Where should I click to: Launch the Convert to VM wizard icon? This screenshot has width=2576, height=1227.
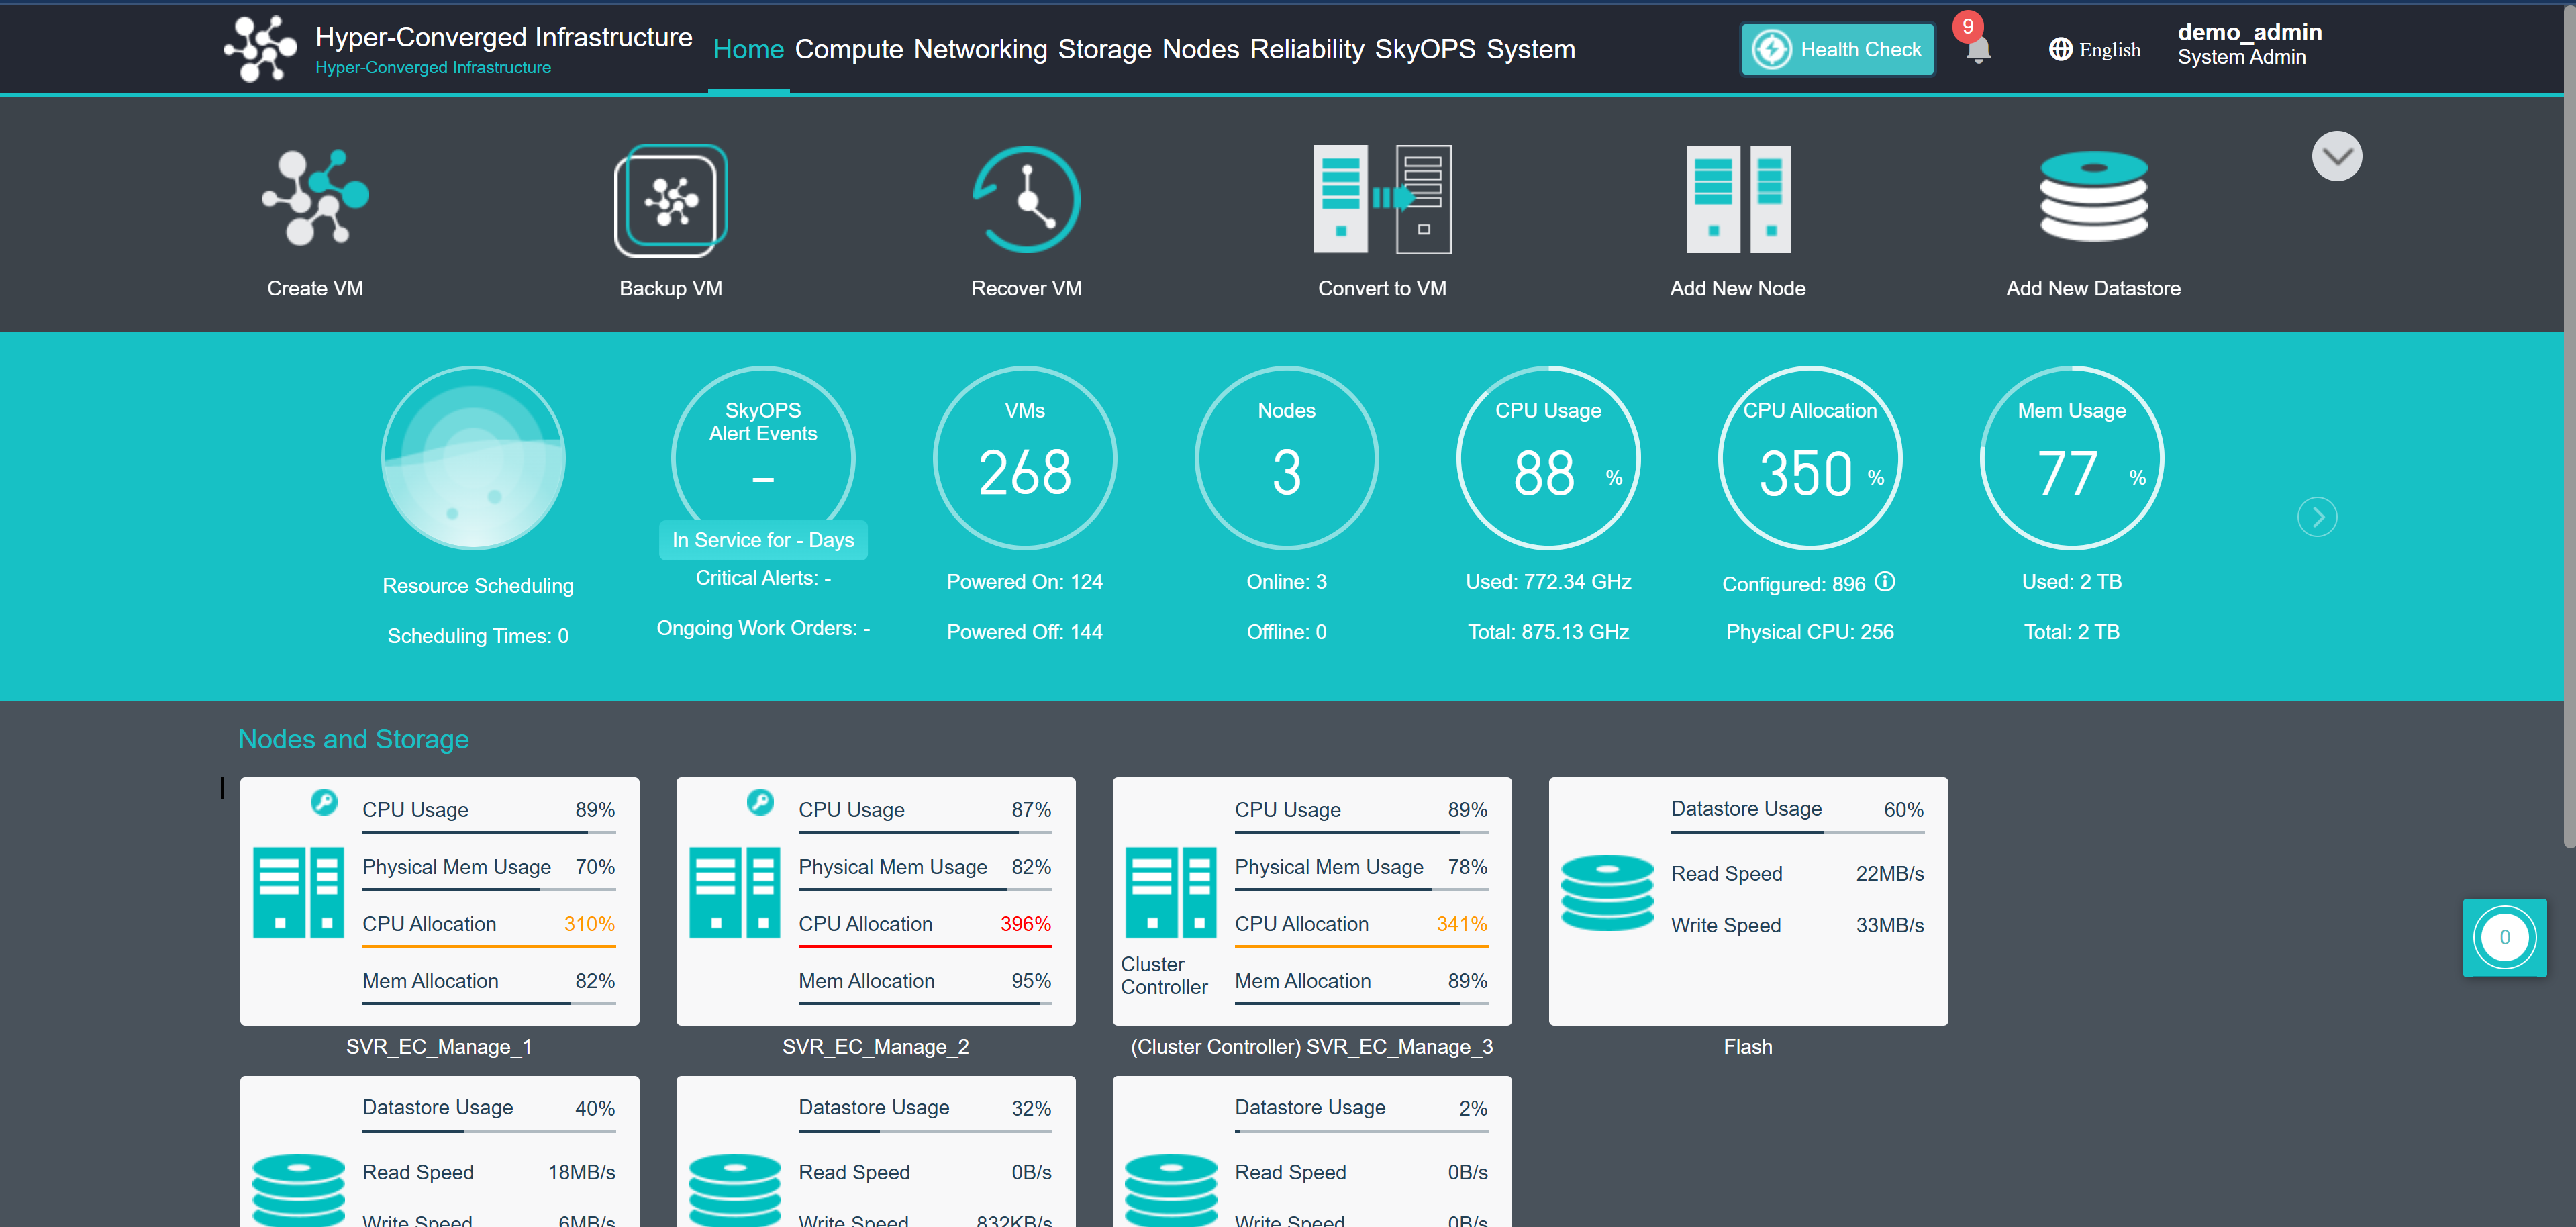click(x=1382, y=199)
